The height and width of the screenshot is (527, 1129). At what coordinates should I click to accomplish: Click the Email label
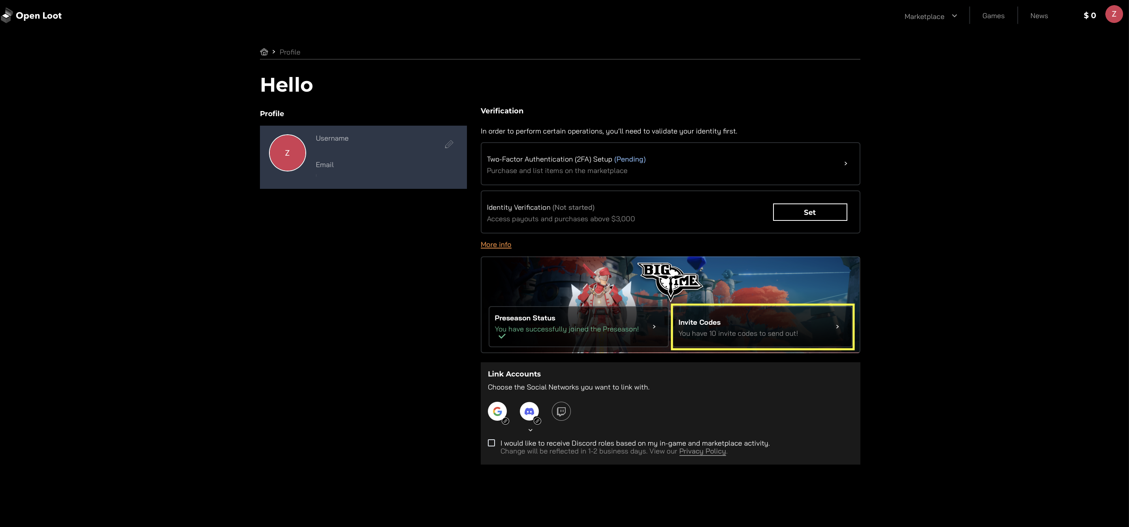point(324,165)
